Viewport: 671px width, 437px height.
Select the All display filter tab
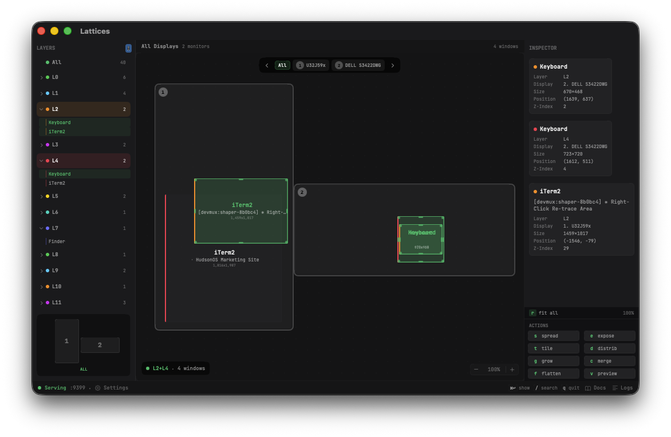[282, 65]
